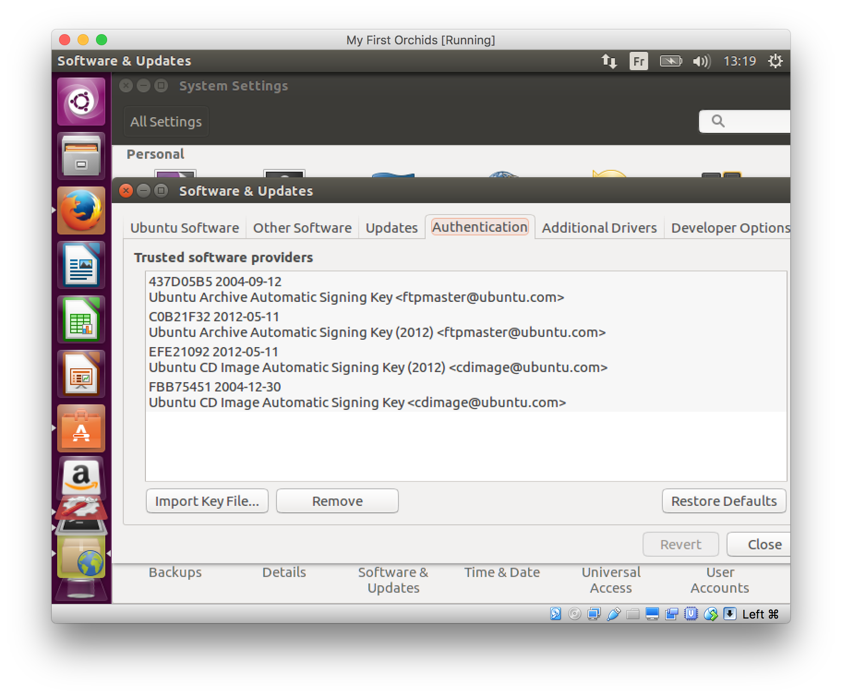Open the Ubuntu Dash launcher icon

click(x=81, y=102)
